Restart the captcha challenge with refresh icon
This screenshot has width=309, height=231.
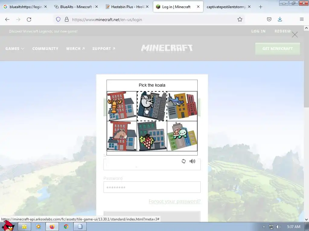pyautogui.click(x=184, y=161)
